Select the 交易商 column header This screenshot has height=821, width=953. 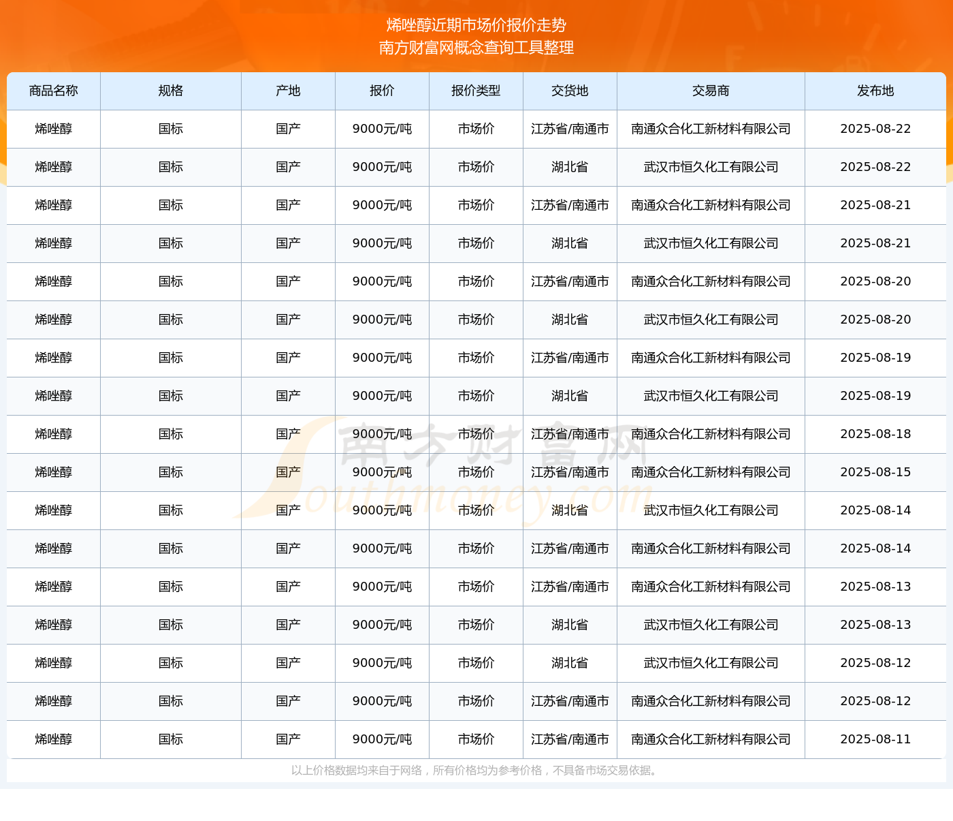pyautogui.click(x=711, y=91)
